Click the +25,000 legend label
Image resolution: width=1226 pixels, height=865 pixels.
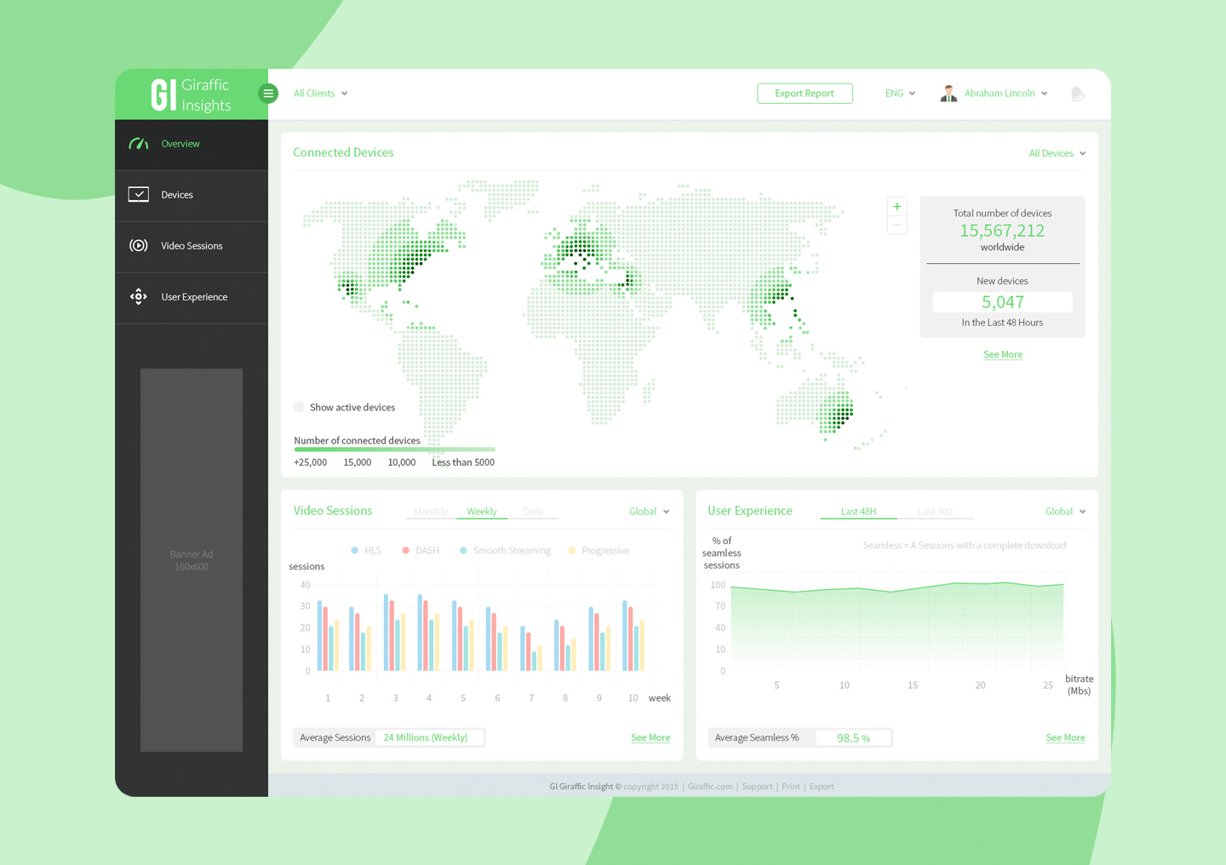310,463
